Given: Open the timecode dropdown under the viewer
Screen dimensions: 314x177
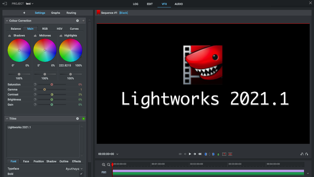Looking at the screenshot, I should point(117,154).
